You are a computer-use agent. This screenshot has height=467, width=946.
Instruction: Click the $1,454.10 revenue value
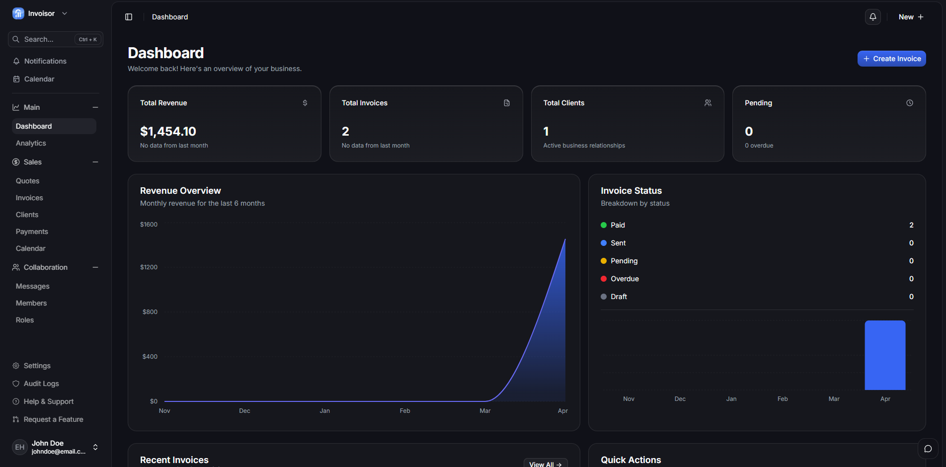pyautogui.click(x=168, y=131)
